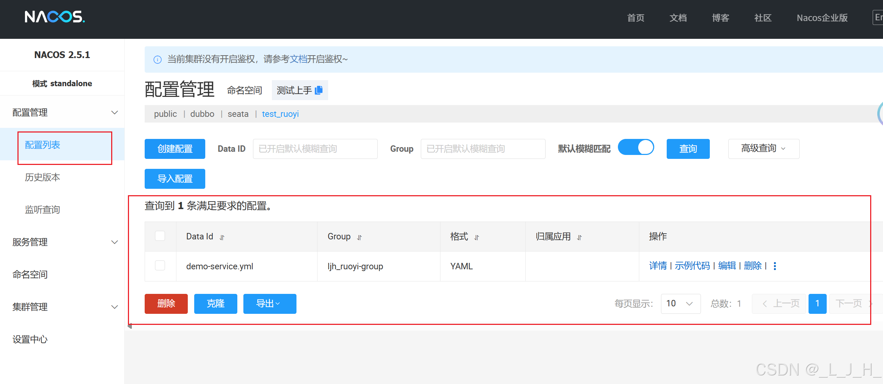Click the red 删除 batch button

(x=166, y=304)
